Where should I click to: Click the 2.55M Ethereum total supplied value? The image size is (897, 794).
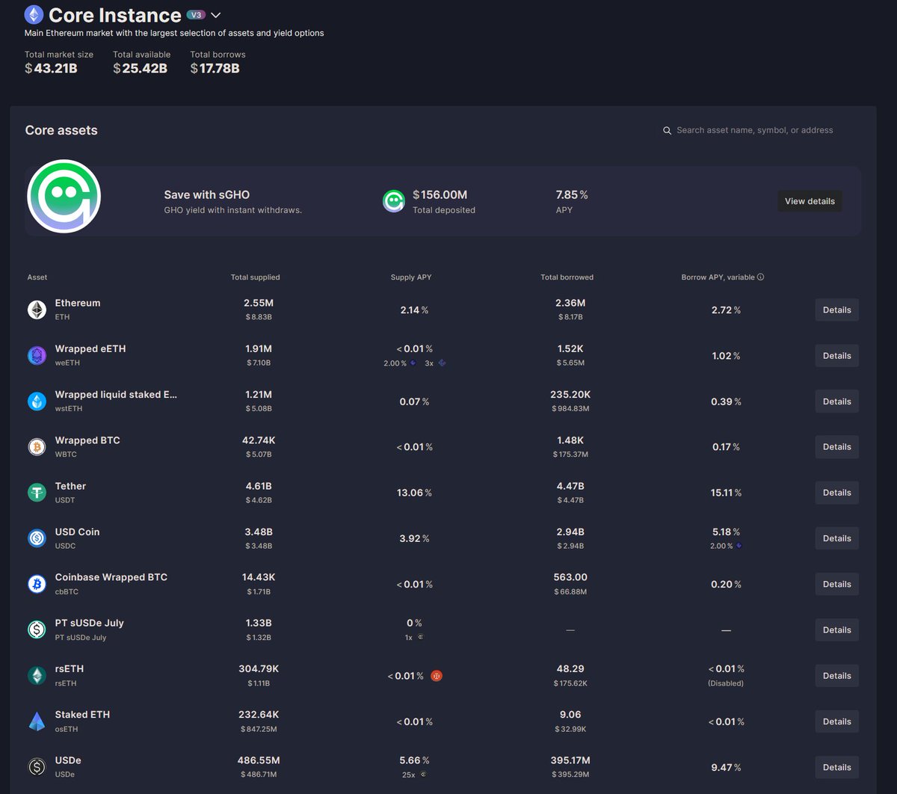point(259,303)
